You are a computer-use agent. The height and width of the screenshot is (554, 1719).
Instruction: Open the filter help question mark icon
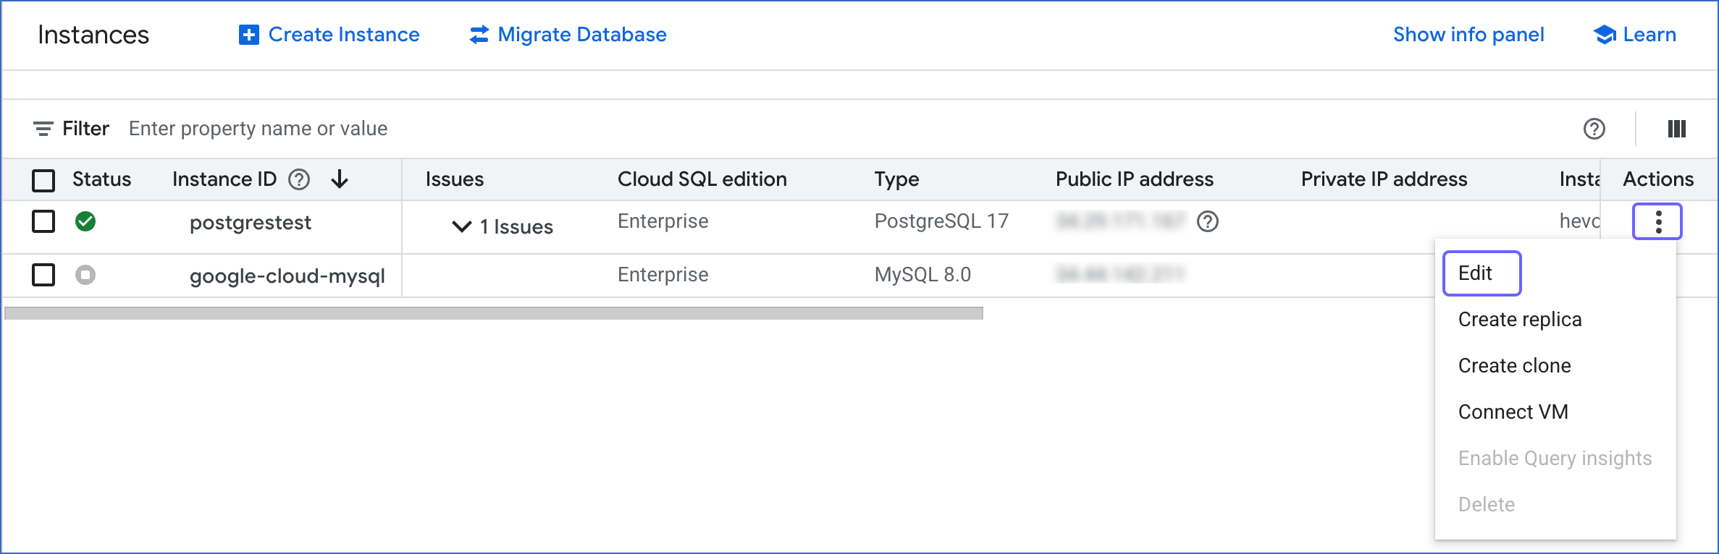pos(1594,129)
